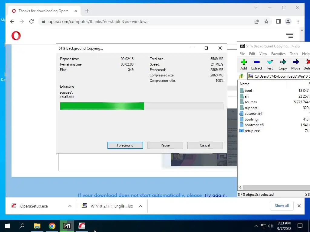
Task: Open OperaSetup.exe from downloads bar
Action: (34, 206)
